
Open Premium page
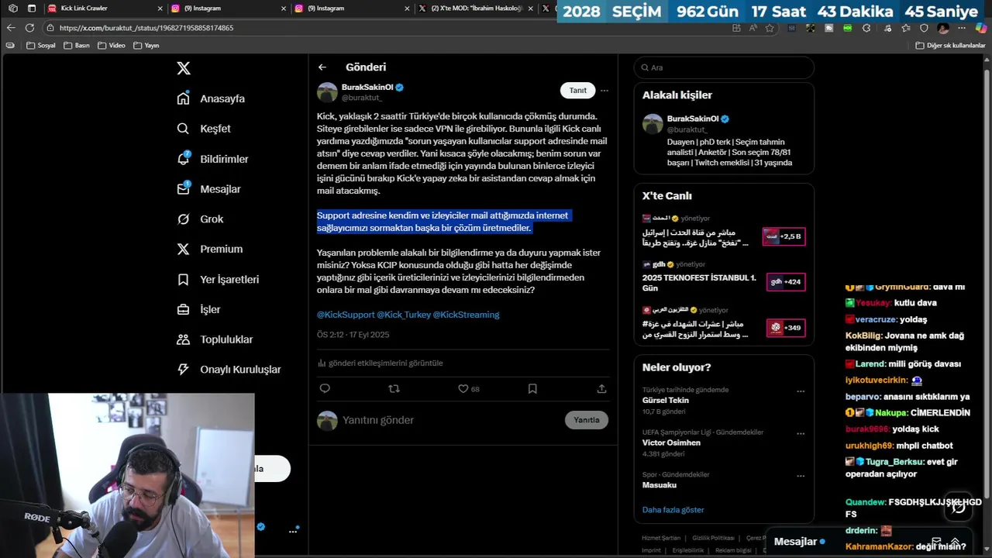point(209,249)
